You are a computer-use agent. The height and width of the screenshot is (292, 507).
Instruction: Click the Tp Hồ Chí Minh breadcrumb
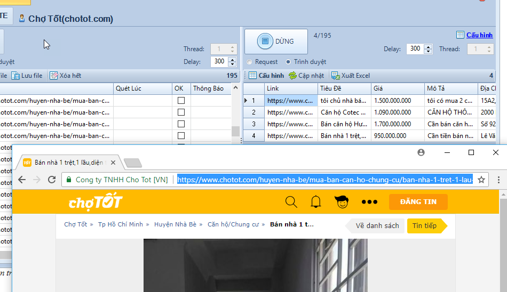tap(120, 224)
